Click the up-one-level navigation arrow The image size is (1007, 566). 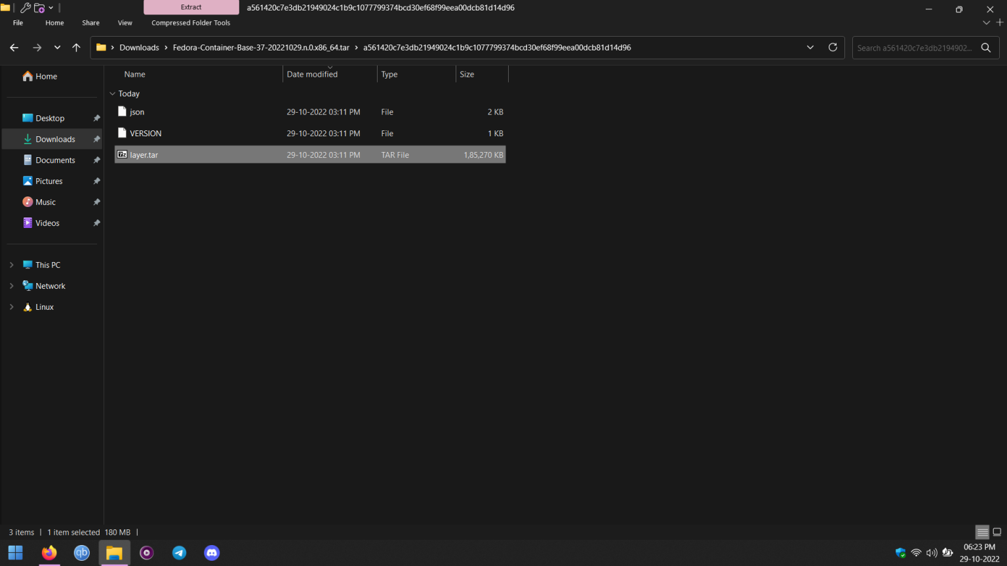click(76, 47)
